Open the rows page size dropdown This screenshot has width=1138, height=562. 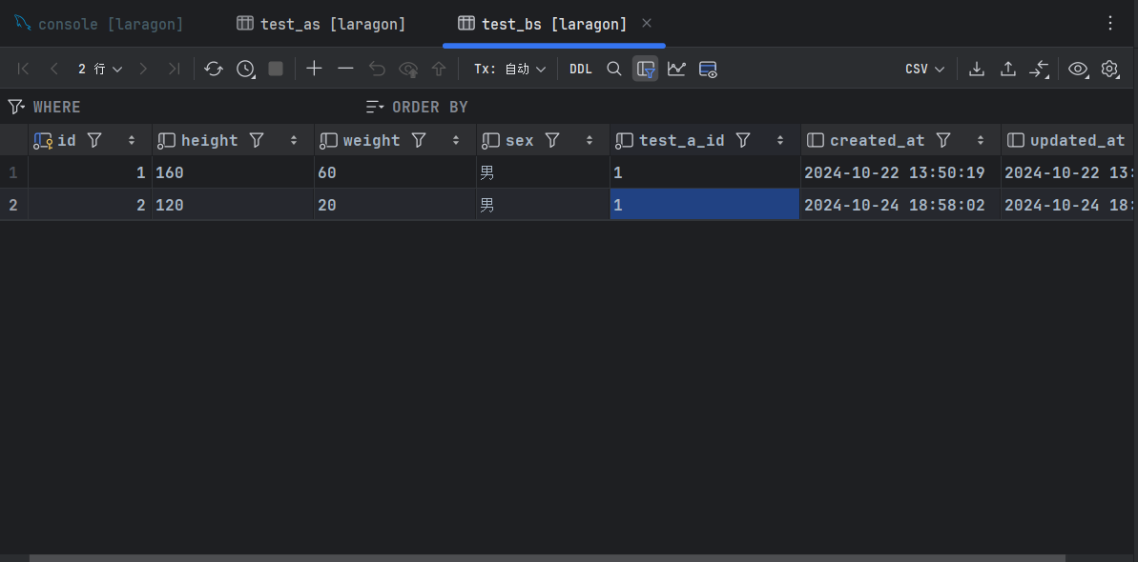(x=100, y=69)
